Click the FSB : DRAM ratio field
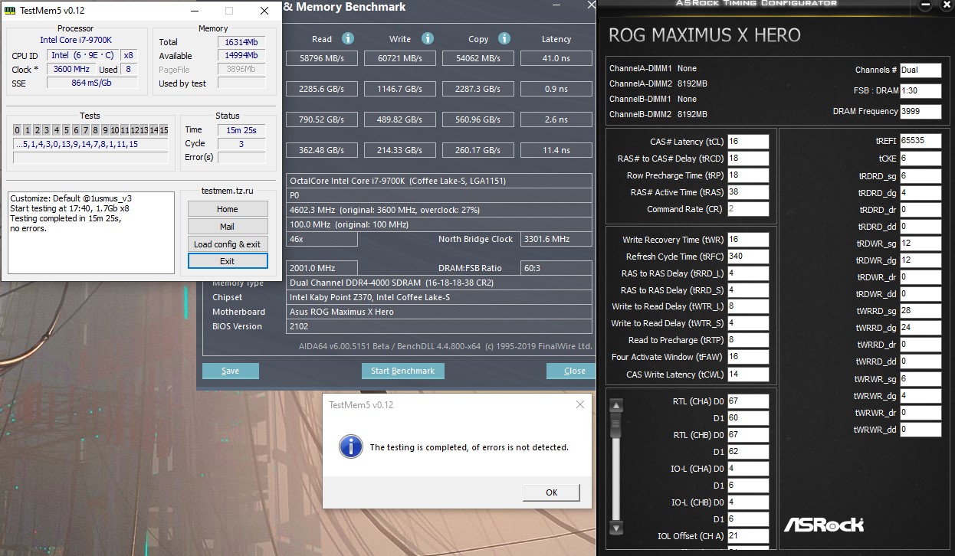Screen dimensions: 955x556 pos(921,90)
